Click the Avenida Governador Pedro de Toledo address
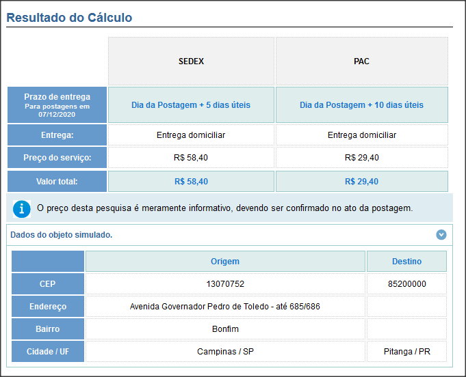This screenshot has height=377, width=466. point(225,307)
